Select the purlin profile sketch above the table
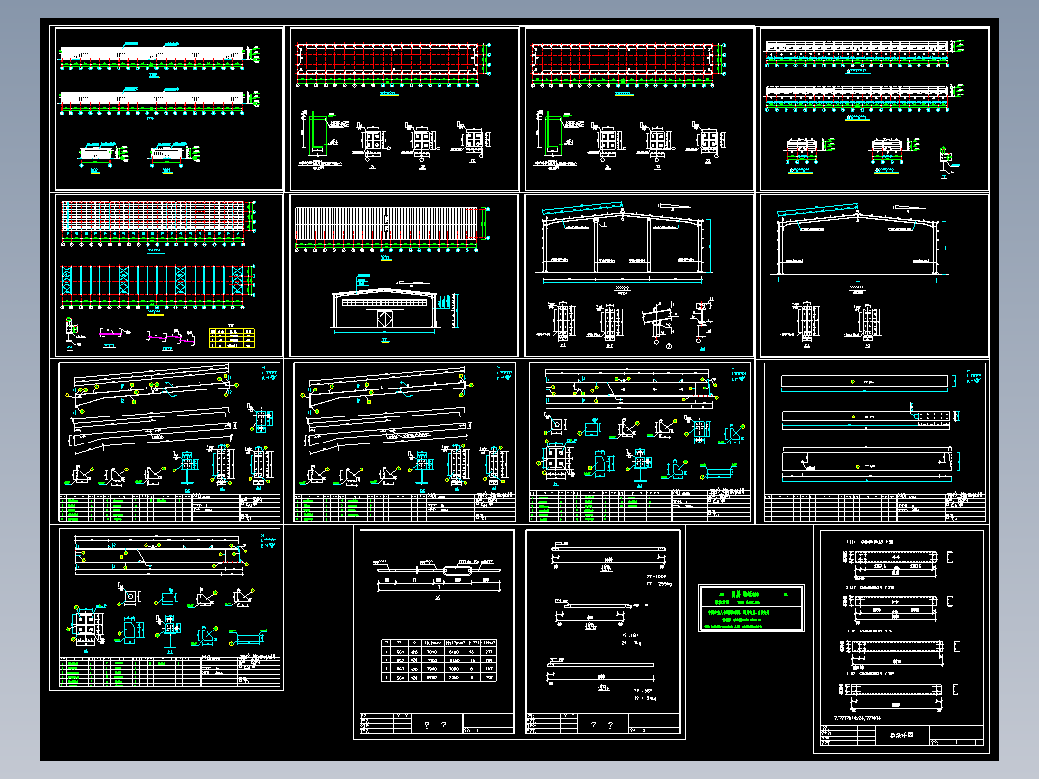The image size is (1039, 779). [x=439, y=568]
